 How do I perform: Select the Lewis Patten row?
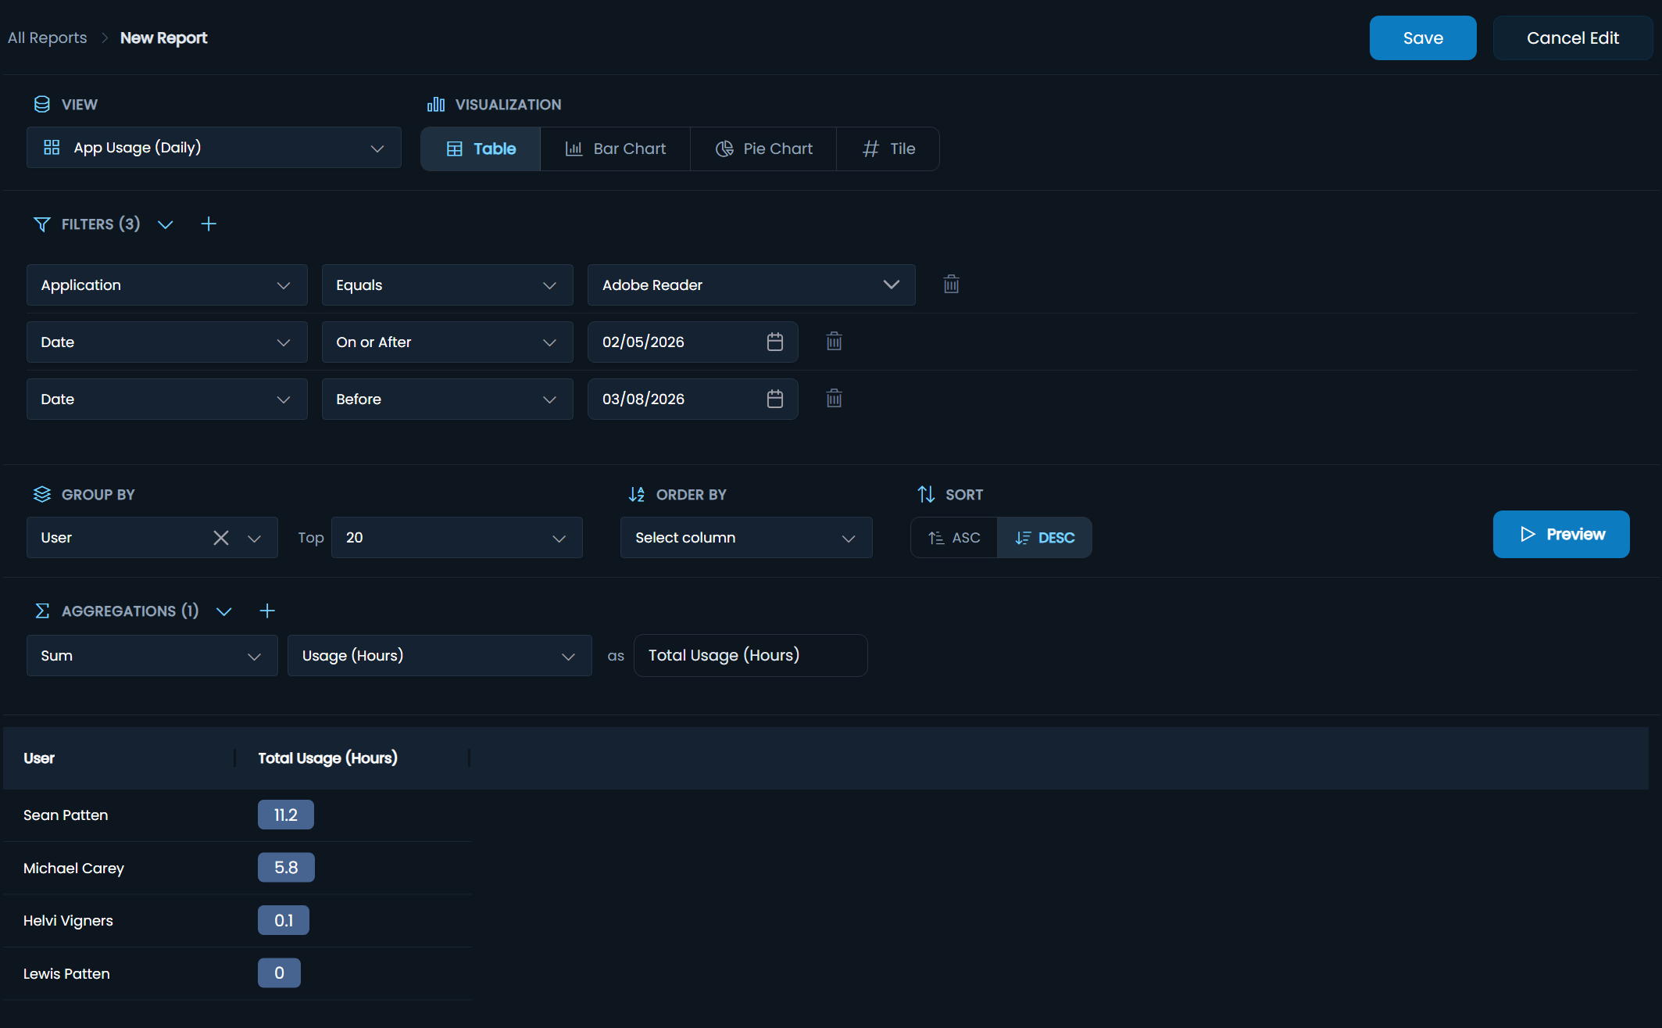point(238,974)
